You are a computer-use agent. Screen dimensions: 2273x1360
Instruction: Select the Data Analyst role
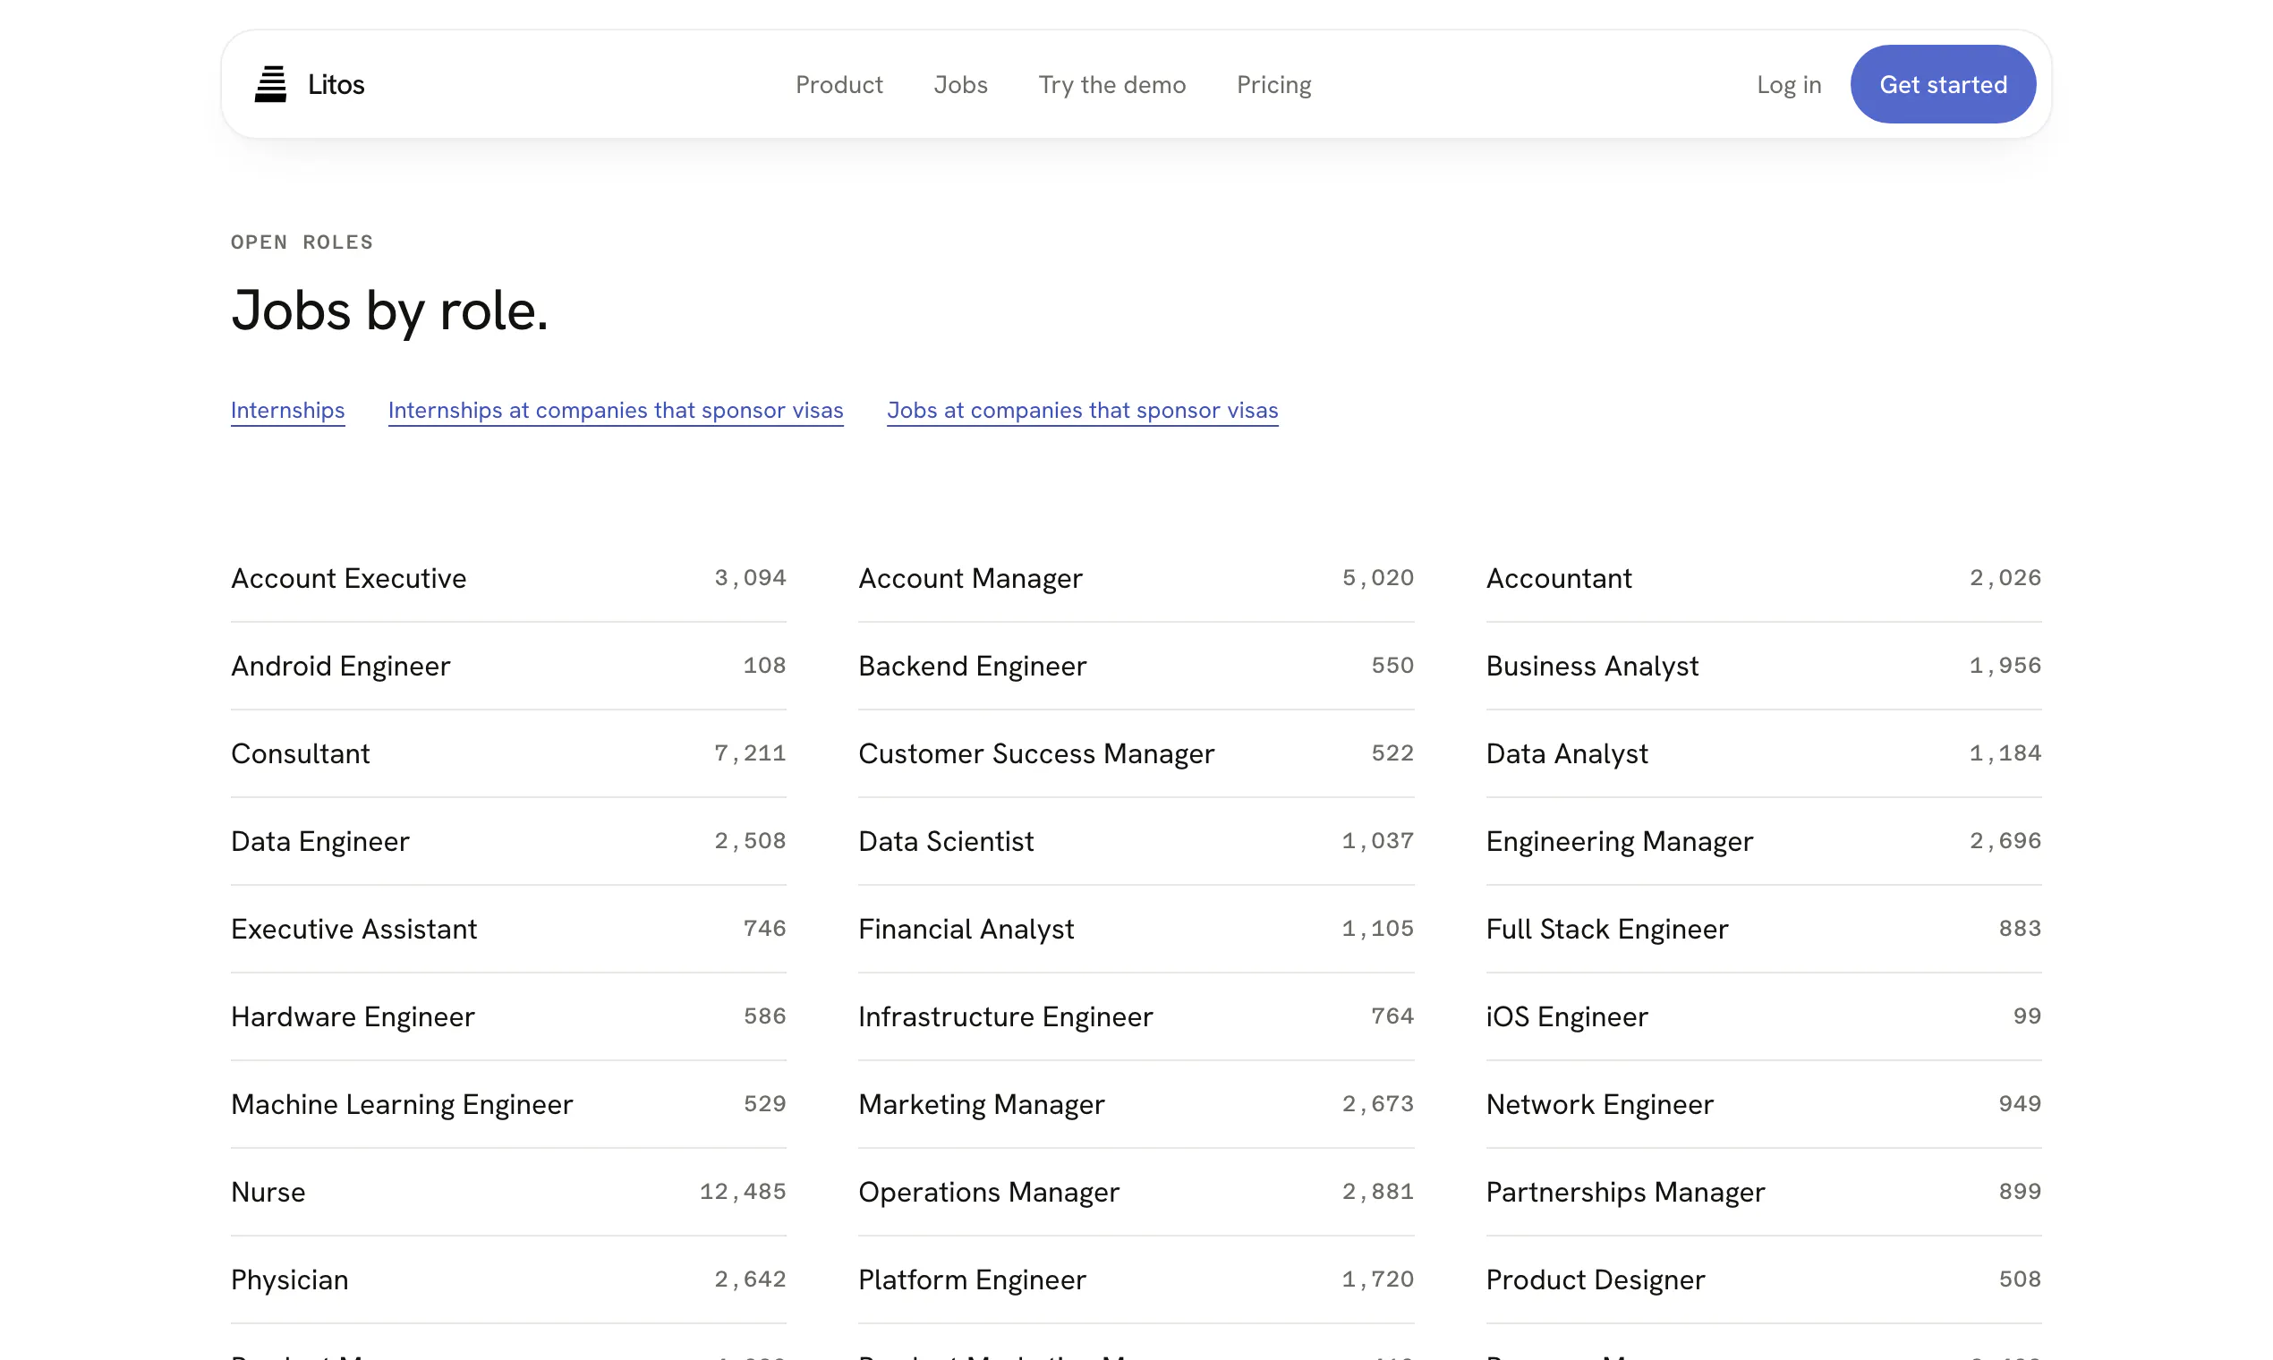[1764, 754]
